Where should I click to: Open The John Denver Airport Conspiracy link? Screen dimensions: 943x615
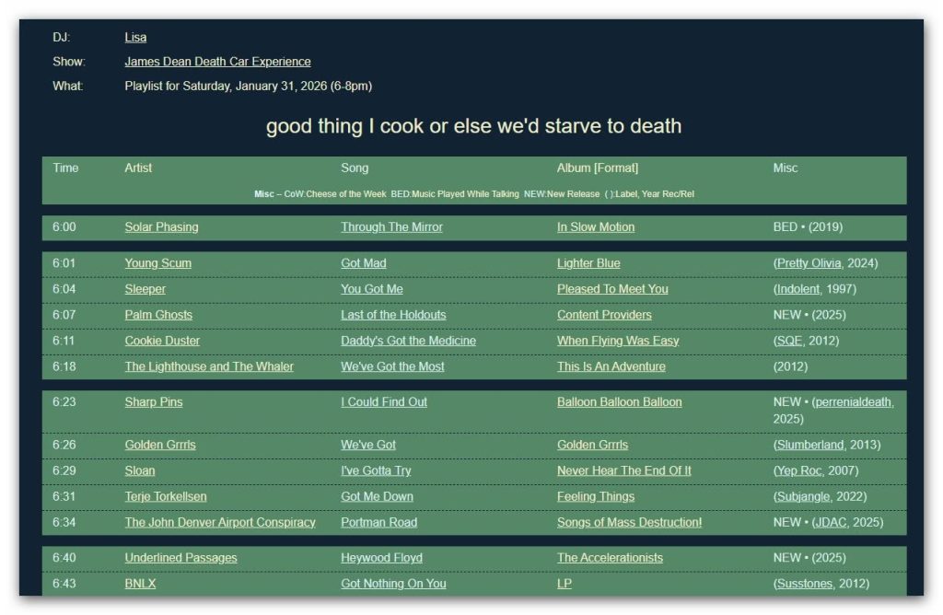219,522
